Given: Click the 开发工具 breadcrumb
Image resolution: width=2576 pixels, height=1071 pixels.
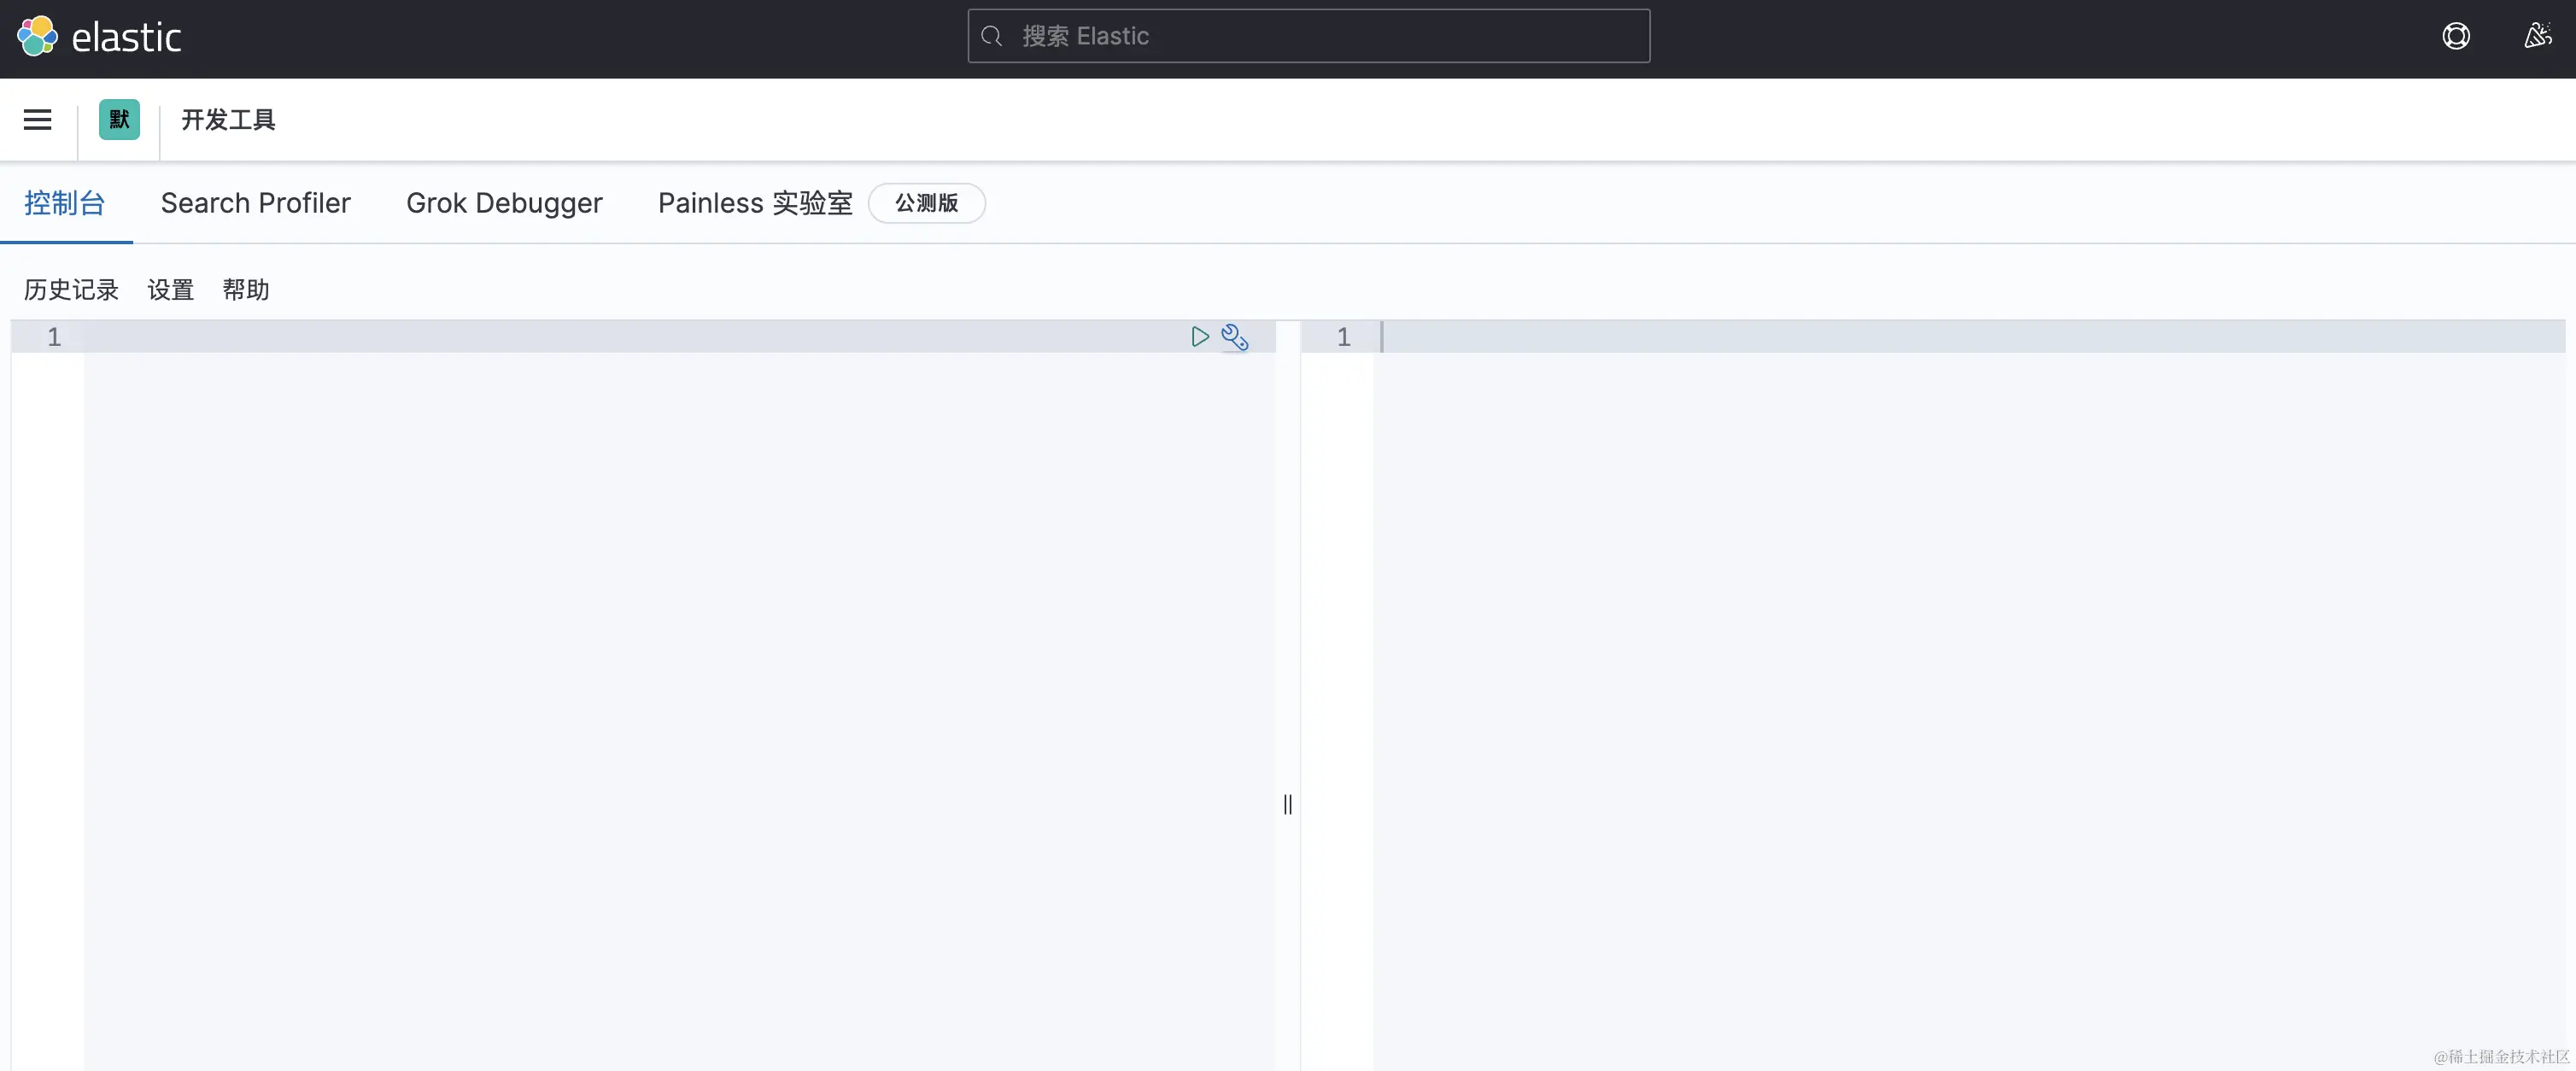Looking at the screenshot, I should 228,120.
